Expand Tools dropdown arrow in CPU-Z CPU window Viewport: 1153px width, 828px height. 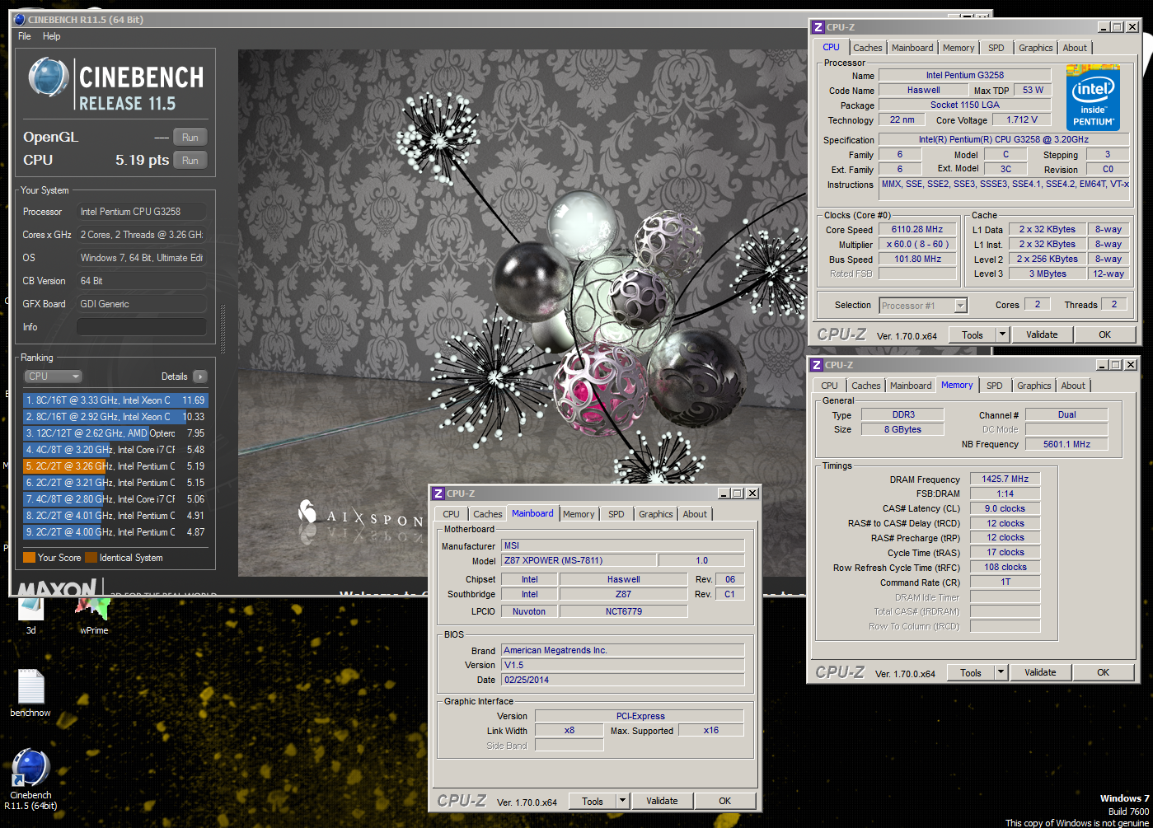click(1002, 334)
